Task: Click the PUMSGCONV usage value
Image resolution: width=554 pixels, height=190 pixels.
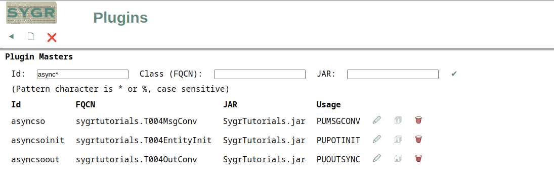Action: pos(338,121)
